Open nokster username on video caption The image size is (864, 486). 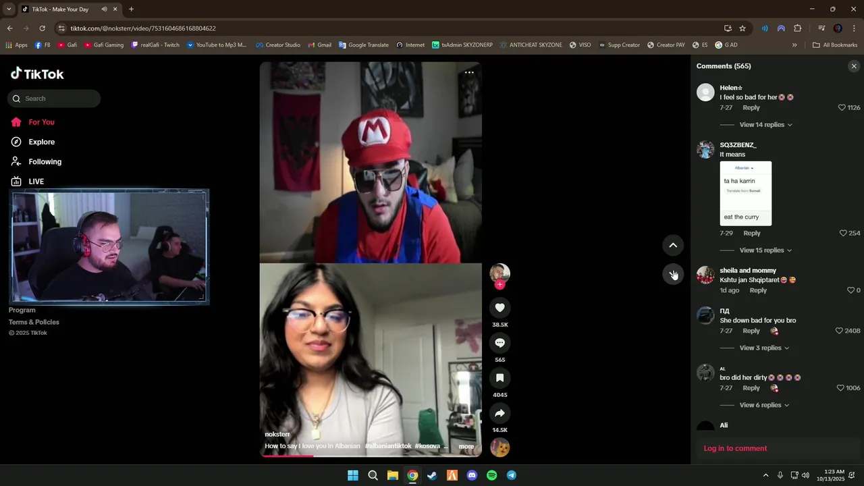point(277,434)
